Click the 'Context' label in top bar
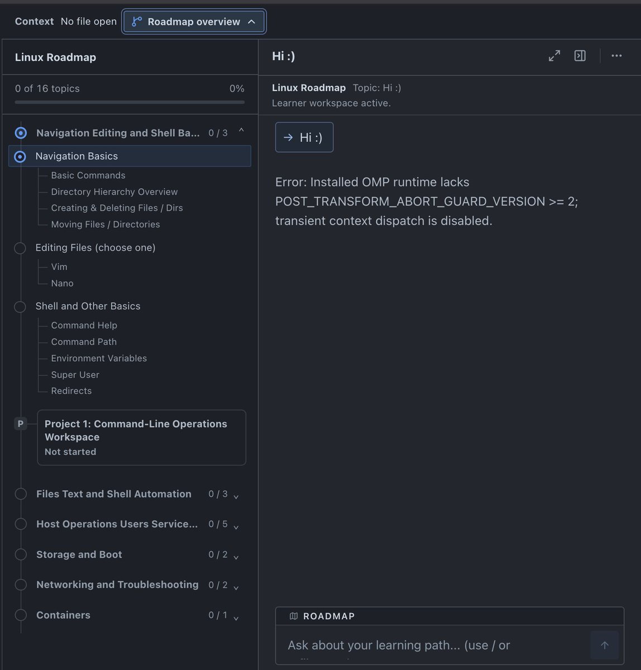Image resolution: width=641 pixels, height=670 pixels. [34, 22]
